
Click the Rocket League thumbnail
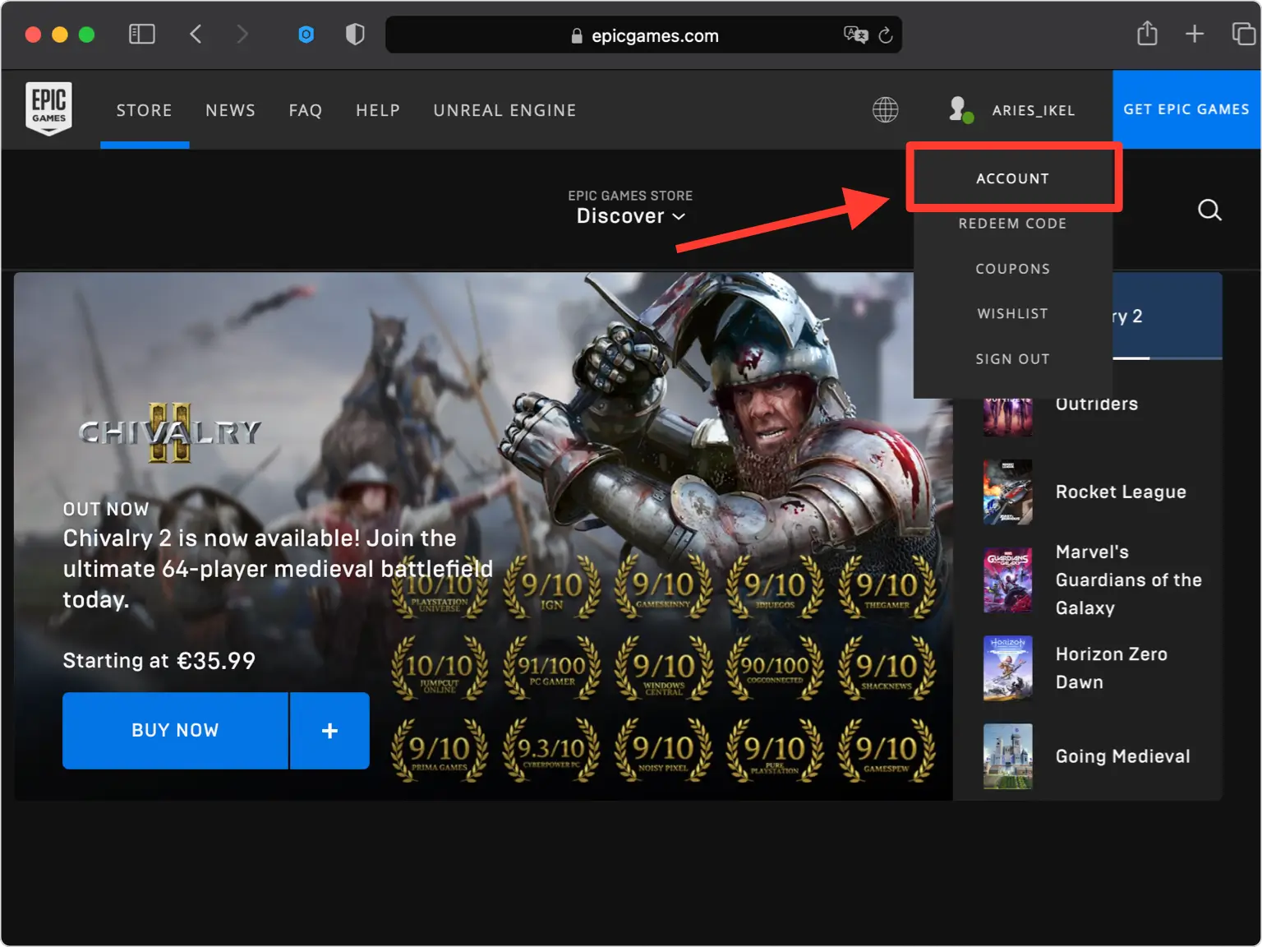[x=1007, y=492]
